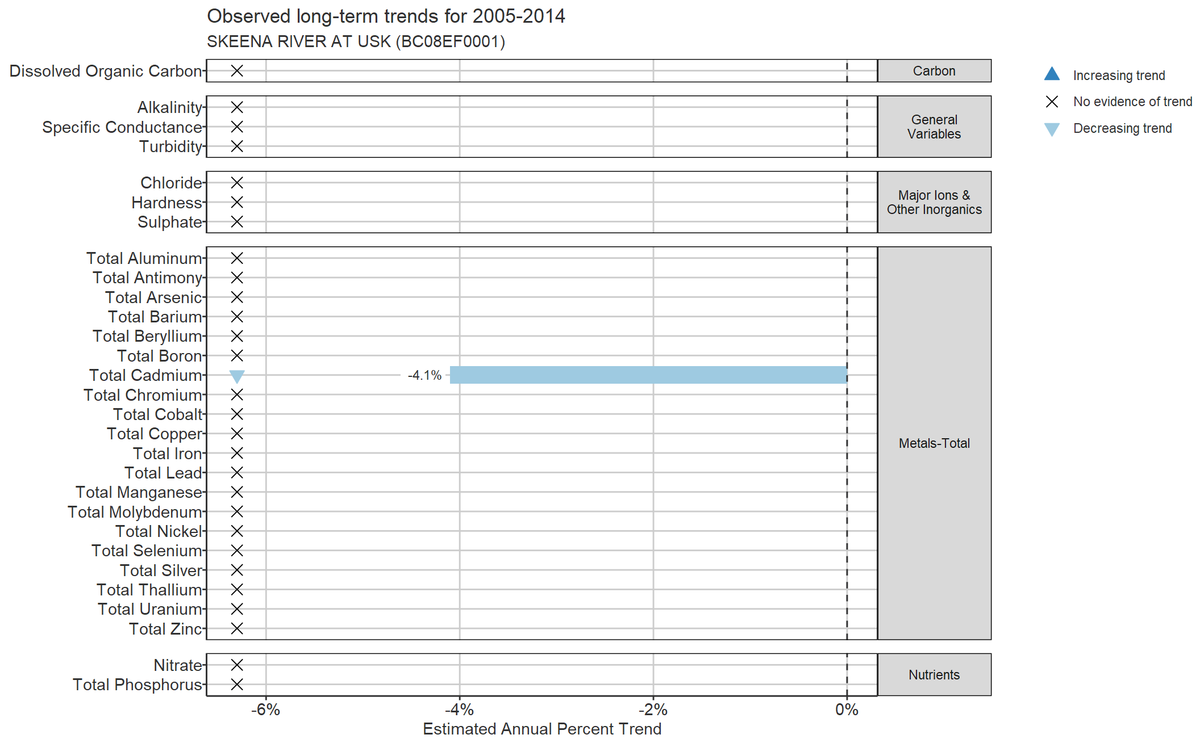
Task: Click the Turbidity row X marker
Action: tap(237, 146)
